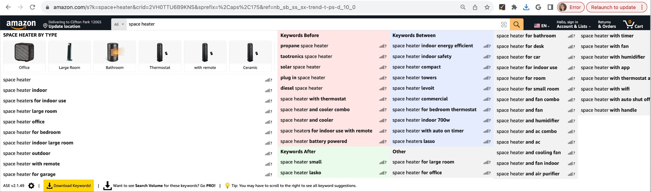
Task: Expand the Account & Lists menu
Action: click(x=573, y=24)
